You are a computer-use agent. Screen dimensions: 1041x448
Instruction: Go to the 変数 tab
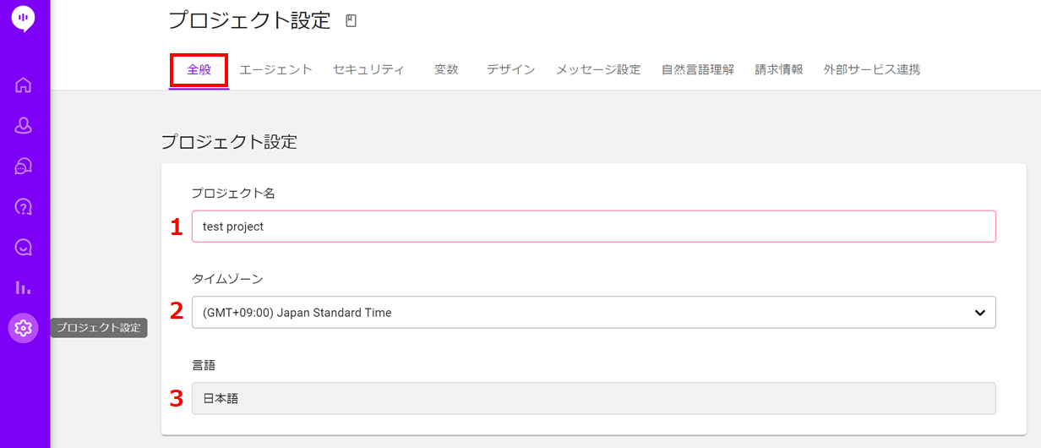pos(446,70)
